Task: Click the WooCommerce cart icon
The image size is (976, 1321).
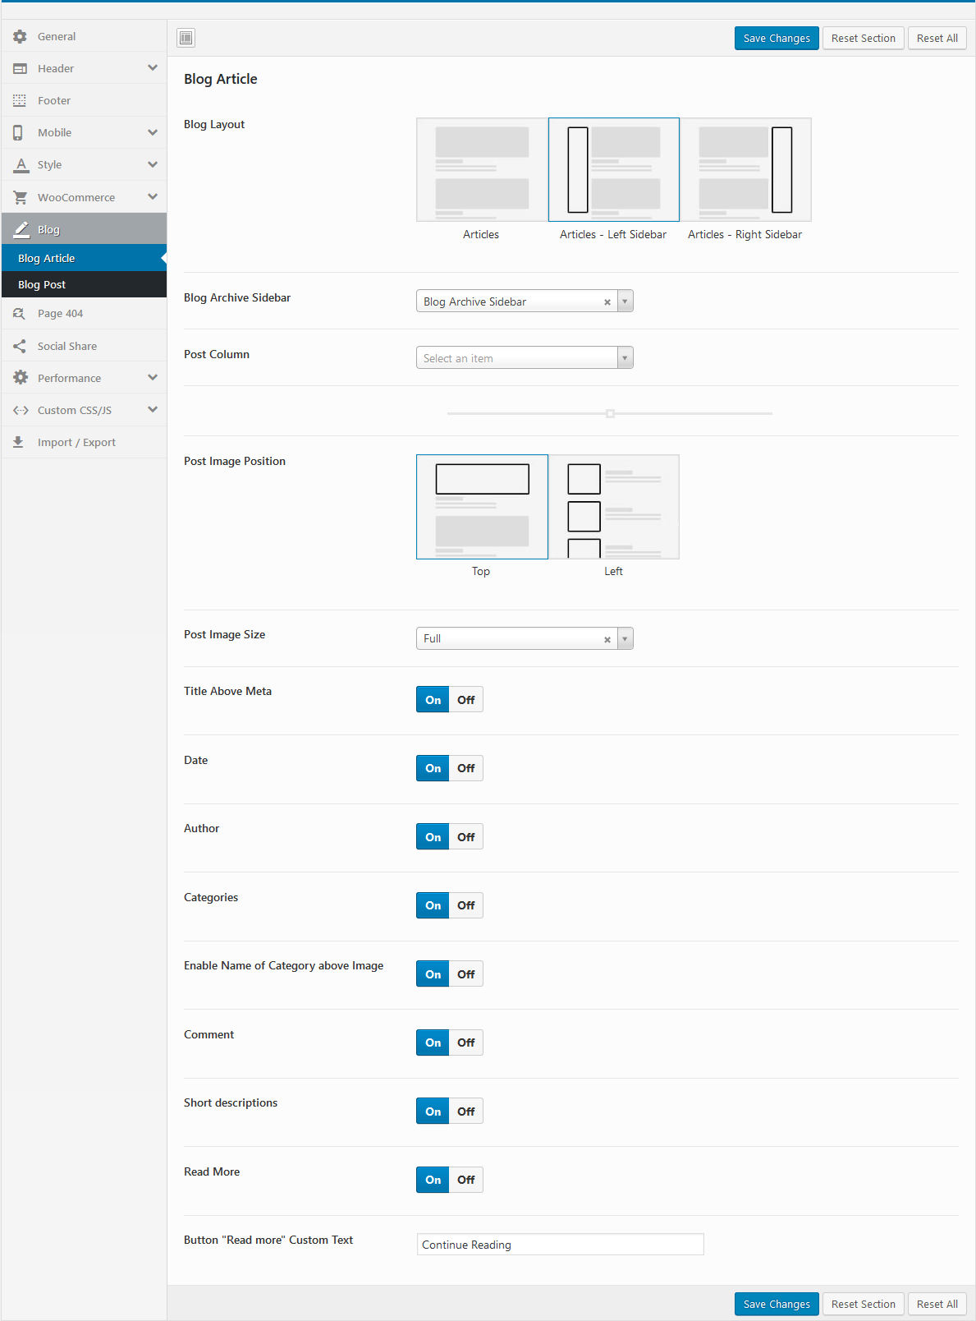Action: pyautogui.click(x=21, y=197)
